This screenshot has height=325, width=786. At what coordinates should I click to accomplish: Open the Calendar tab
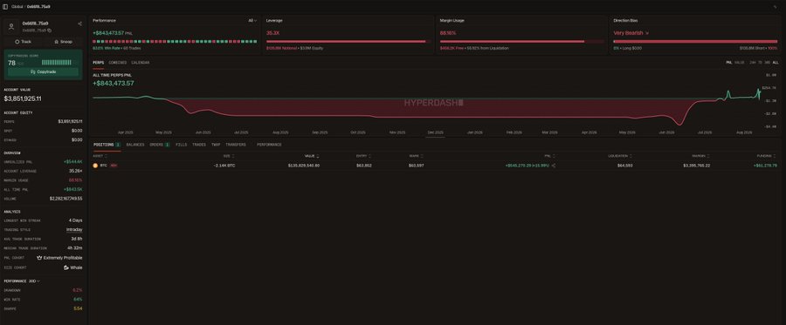click(x=141, y=63)
